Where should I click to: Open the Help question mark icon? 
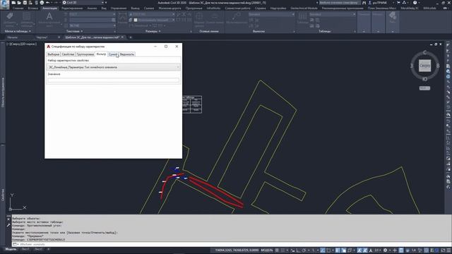tap(415, 3)
